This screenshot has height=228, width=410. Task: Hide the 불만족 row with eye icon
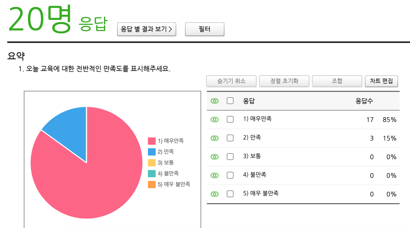[215, 175]
